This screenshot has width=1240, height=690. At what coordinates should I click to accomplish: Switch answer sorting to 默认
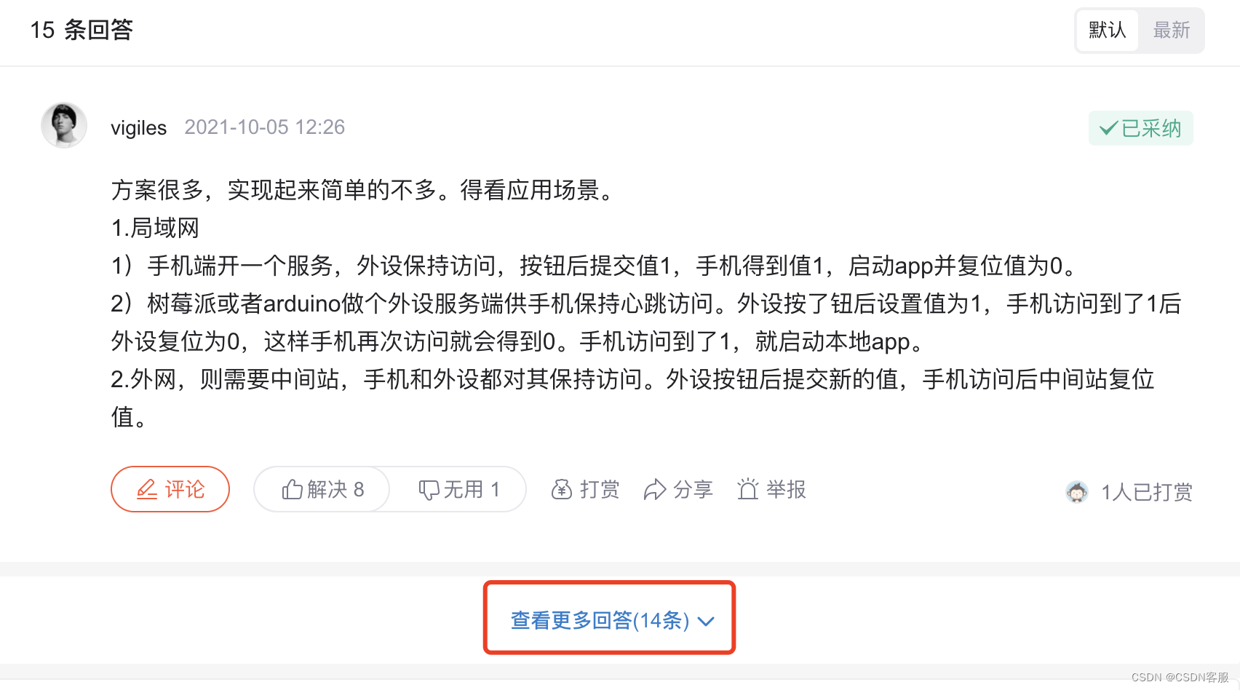[x=1108, y=30]
